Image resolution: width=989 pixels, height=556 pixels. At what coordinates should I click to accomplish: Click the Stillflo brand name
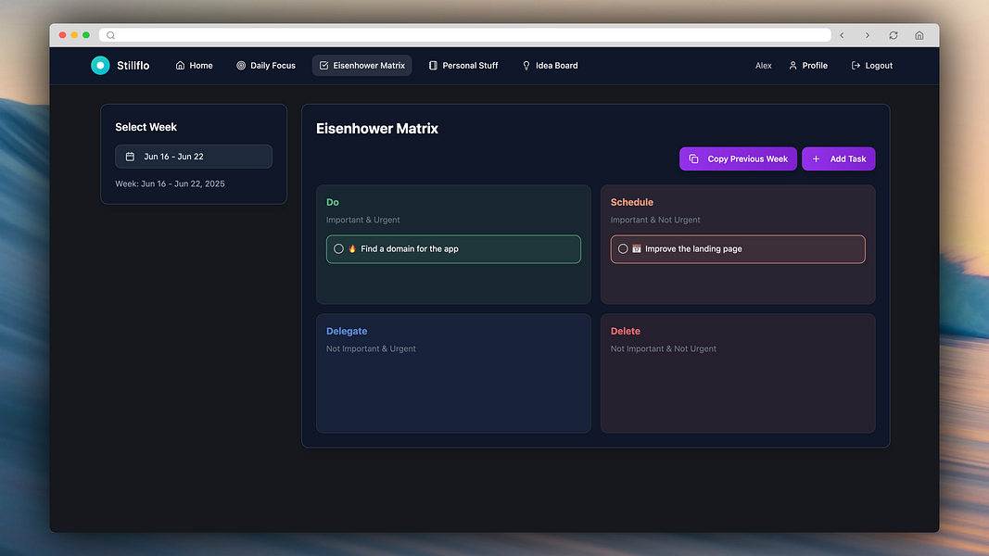click(x=133, y=66)
